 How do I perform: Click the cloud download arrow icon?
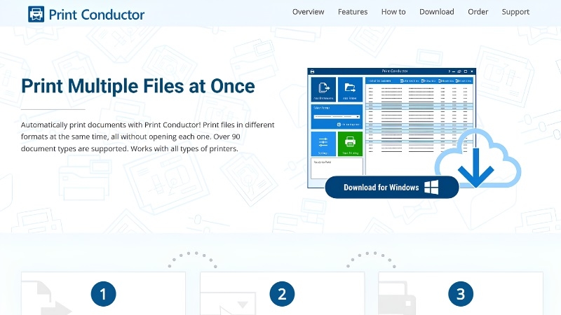[x=478, y=160]
